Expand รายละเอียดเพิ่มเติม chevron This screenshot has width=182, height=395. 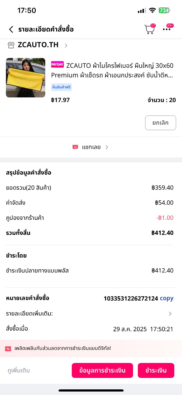coord(170,314)
